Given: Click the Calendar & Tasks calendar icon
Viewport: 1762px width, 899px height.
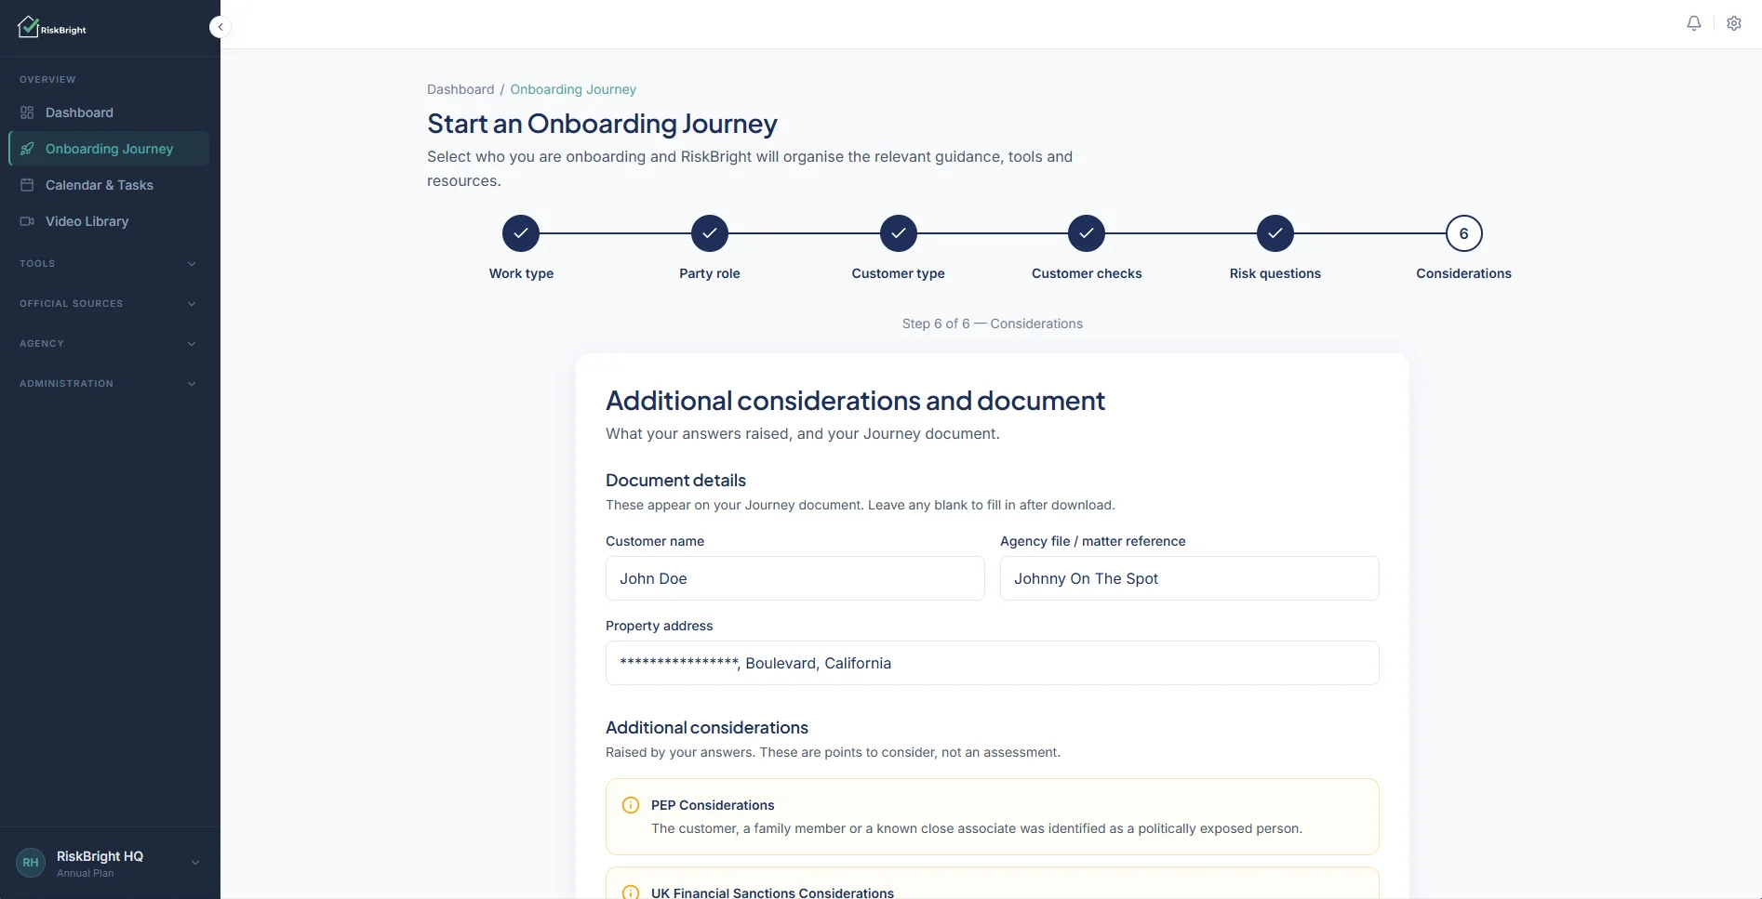Looking at the screenshot, I should coord(27,185).
